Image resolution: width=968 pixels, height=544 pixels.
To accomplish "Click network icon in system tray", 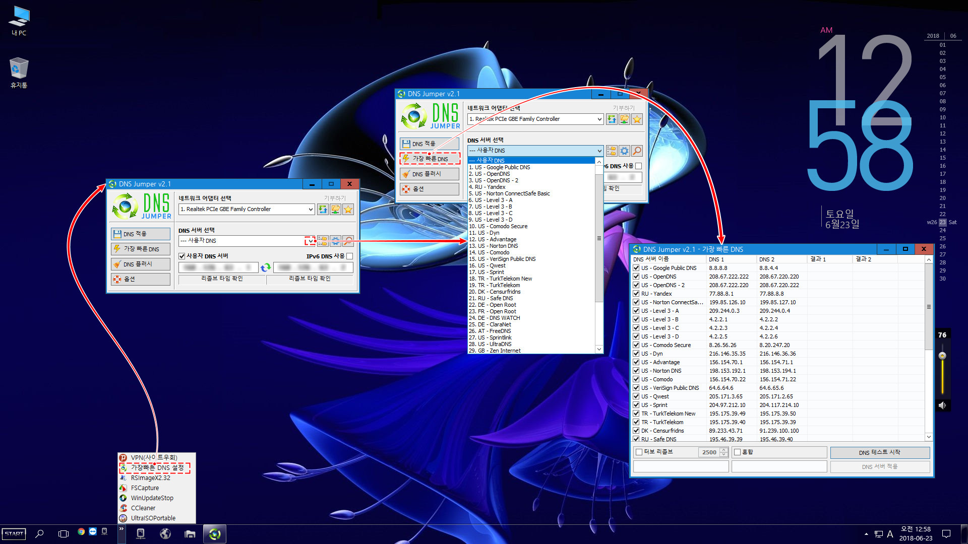I will tap(878, 534).
